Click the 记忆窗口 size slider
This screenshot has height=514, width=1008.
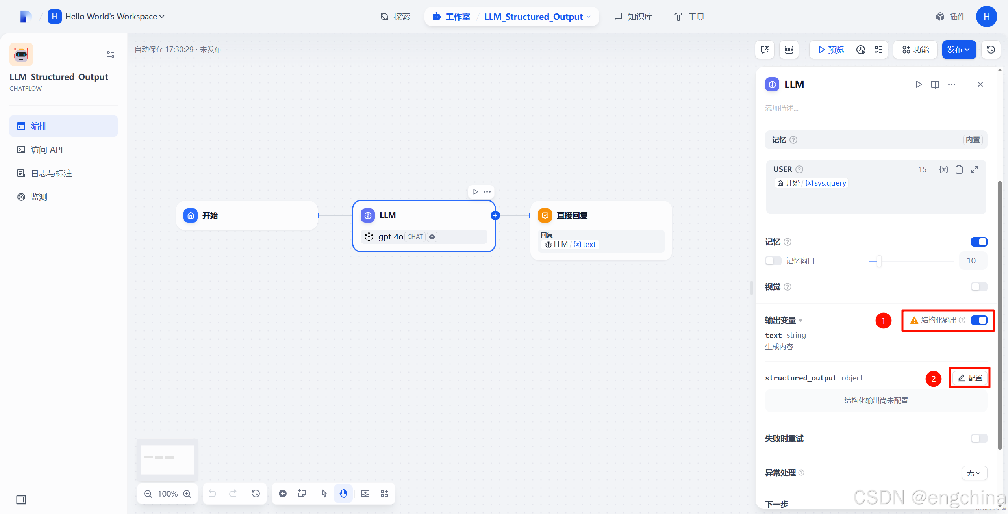coord(879,261)
